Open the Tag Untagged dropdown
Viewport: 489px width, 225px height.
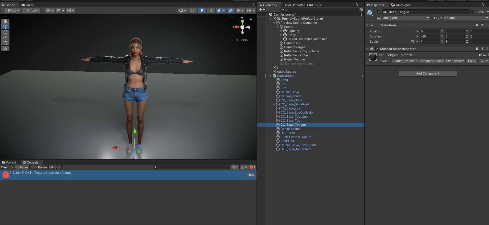tap(406, 18)
